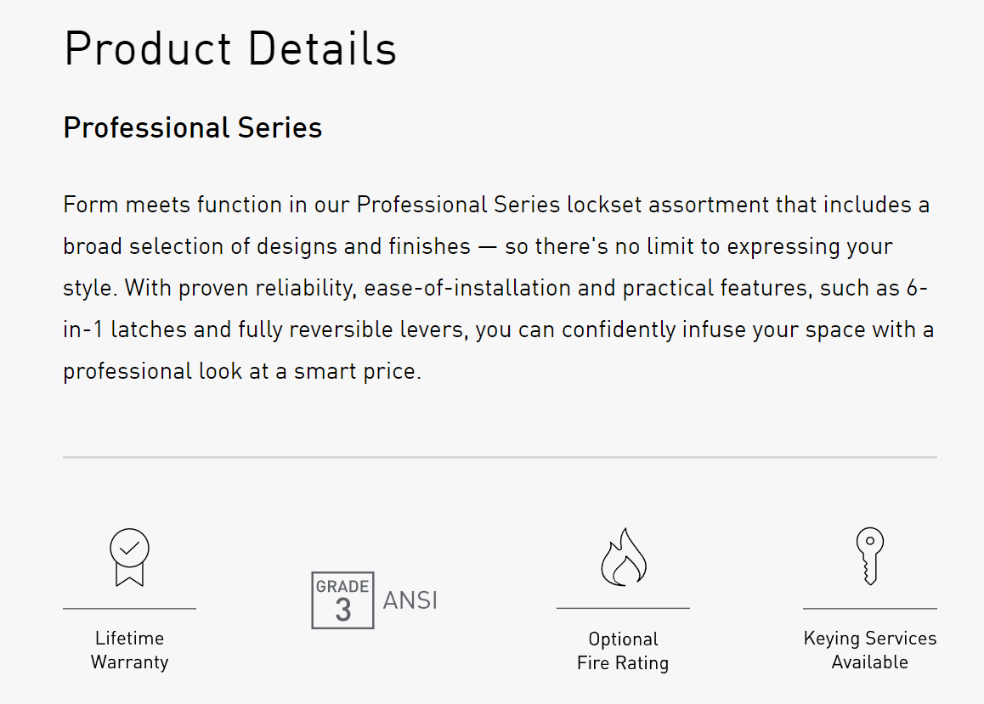This screenshot has height=704, width=984.
Task: Click the Optional Fire Rating label
Action: (x=623, y=651)
